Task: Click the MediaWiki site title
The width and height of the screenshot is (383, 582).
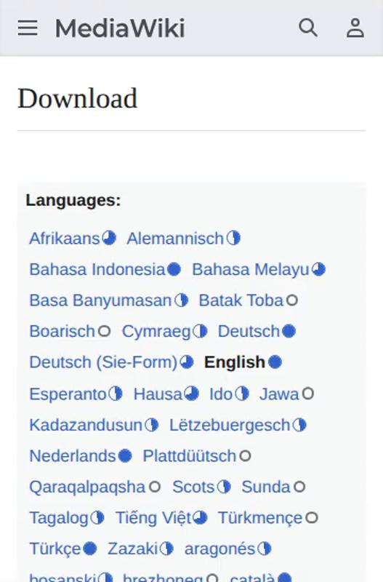Action: (x=120, y=28)
